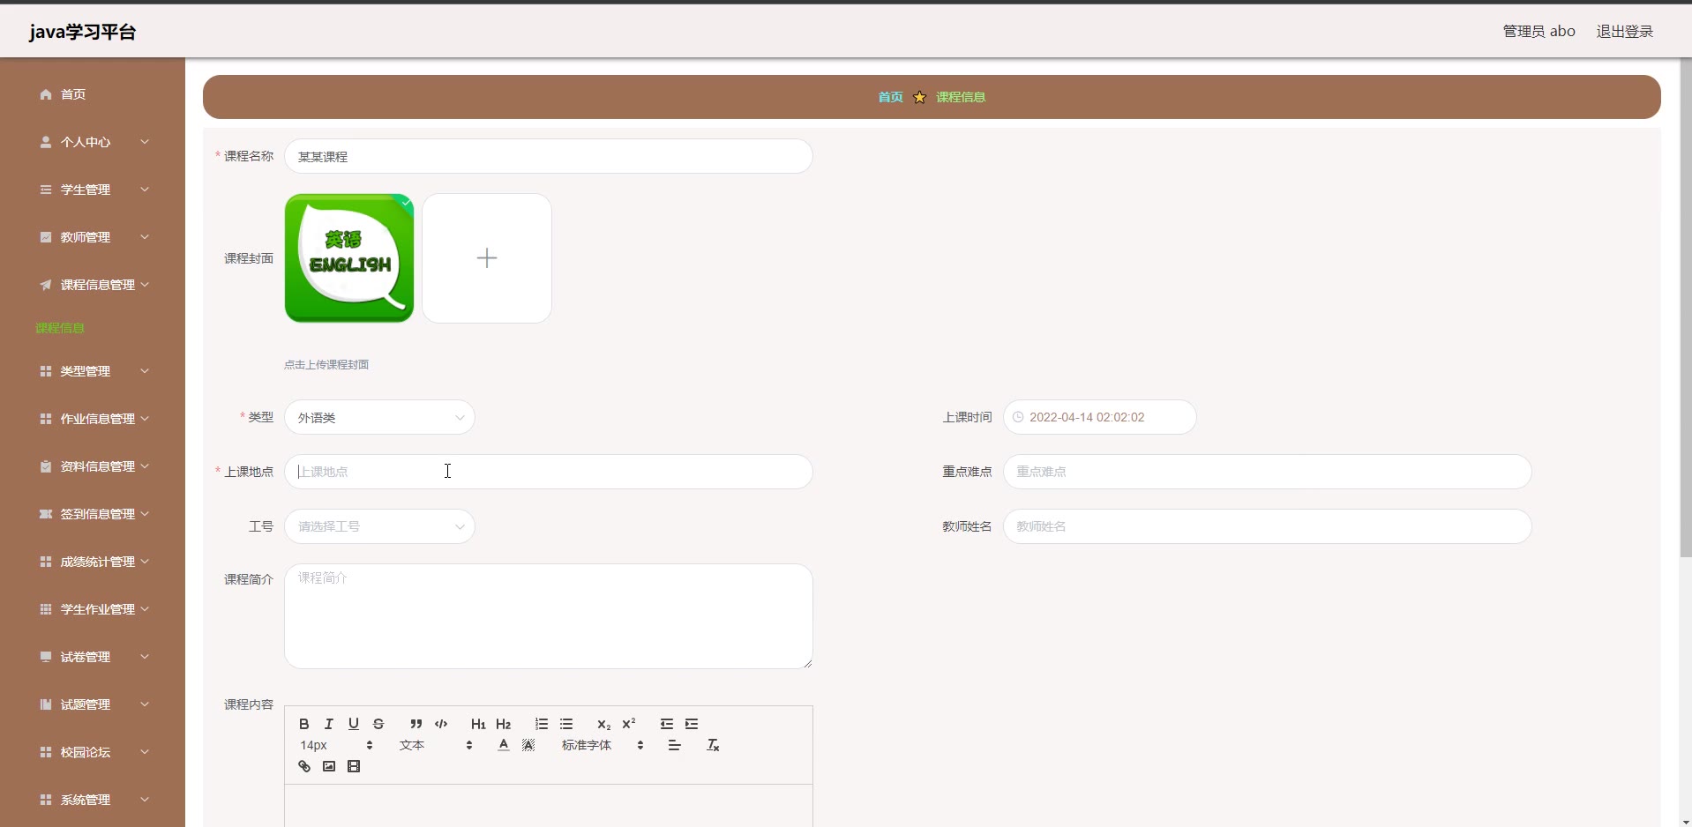Open the 文本 heading style dropdown
The image size is (1692, 827).
tap(436, 745)
